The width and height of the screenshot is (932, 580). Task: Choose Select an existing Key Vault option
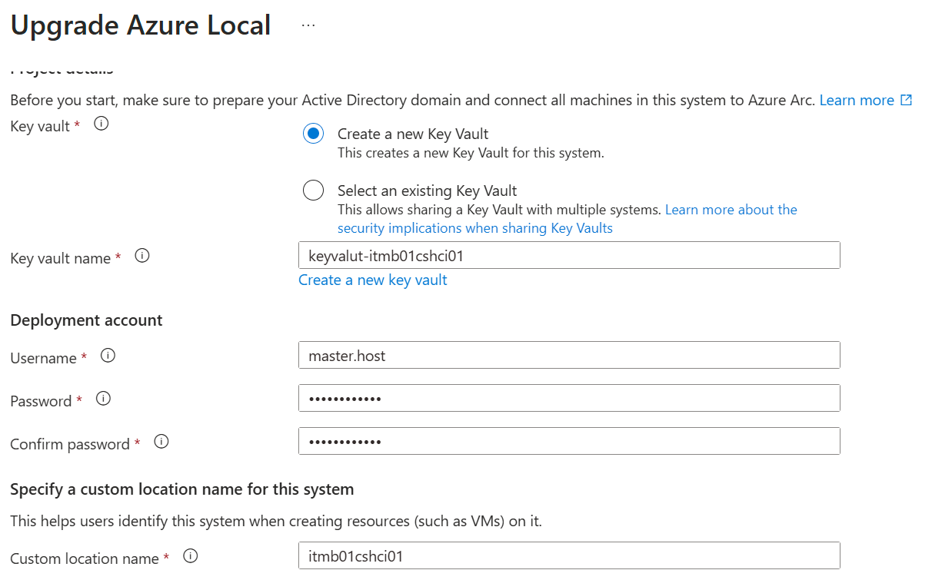[313, 191]
